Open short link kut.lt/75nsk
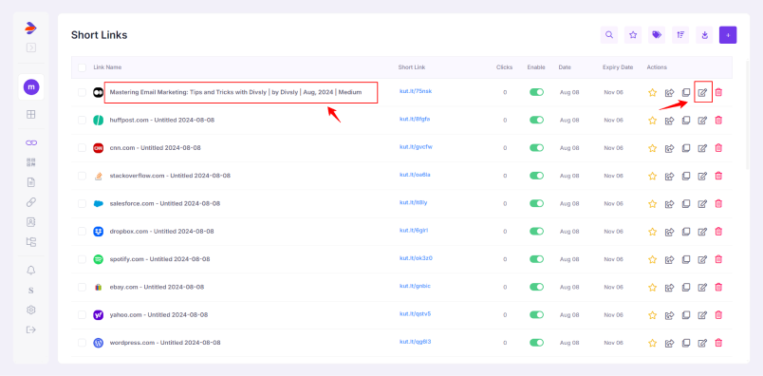 point(415,91)
